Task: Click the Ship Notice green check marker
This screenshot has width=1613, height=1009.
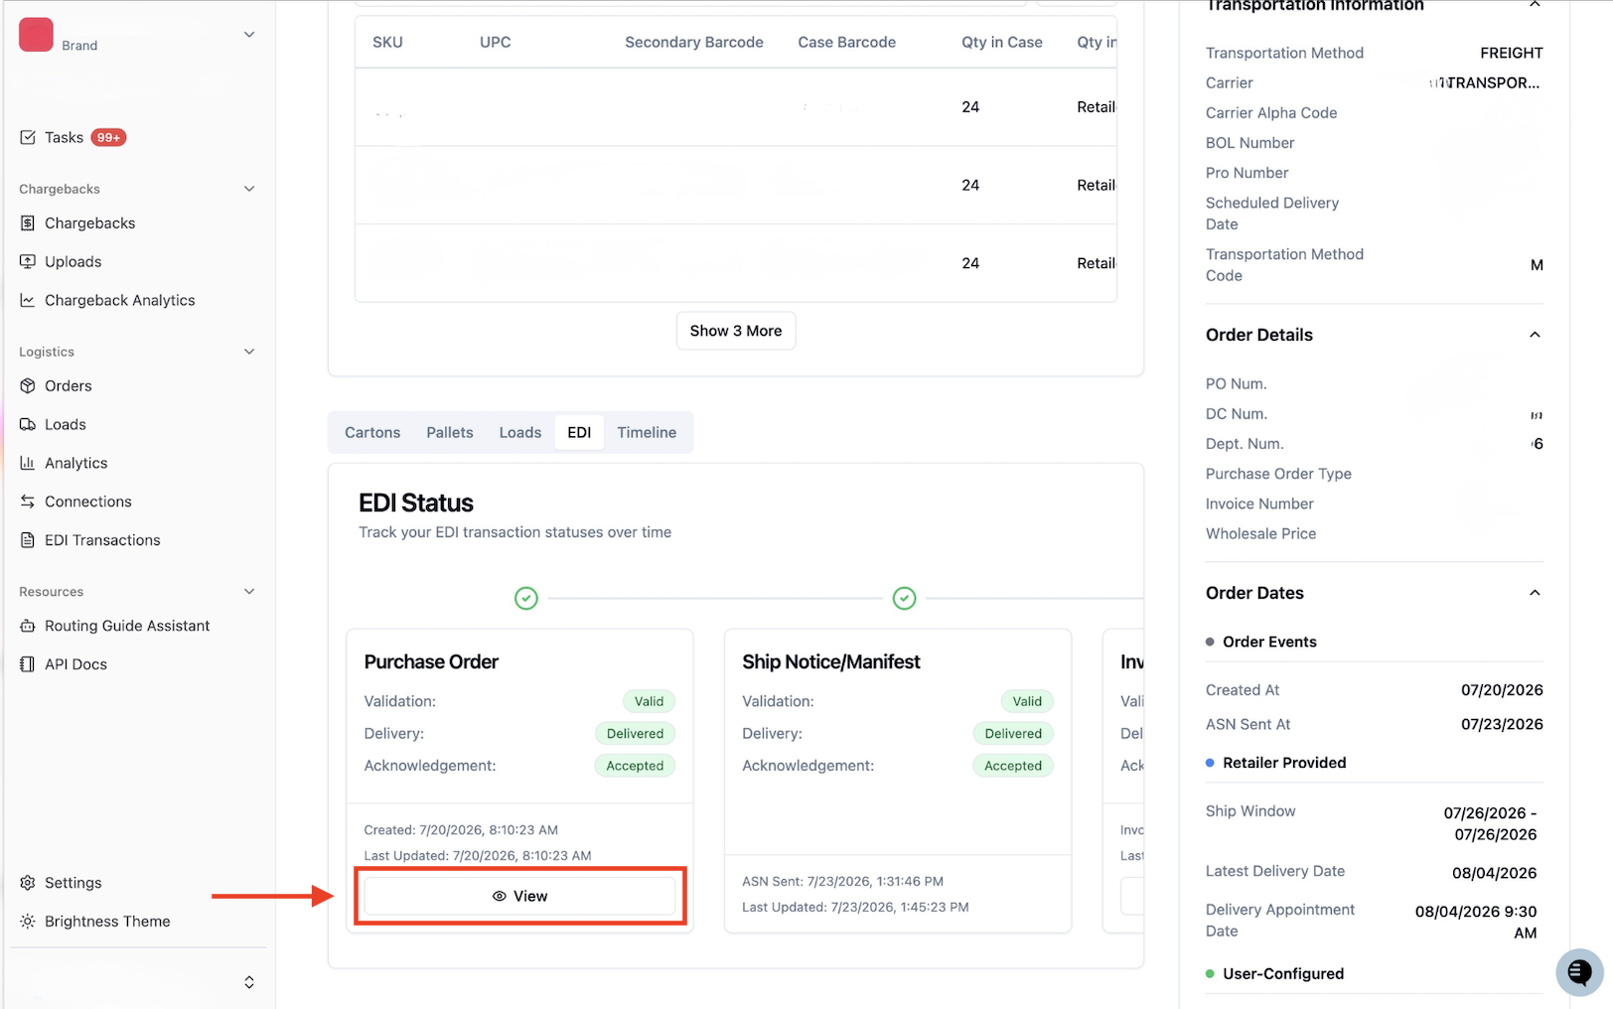Action: pos(904,598)
